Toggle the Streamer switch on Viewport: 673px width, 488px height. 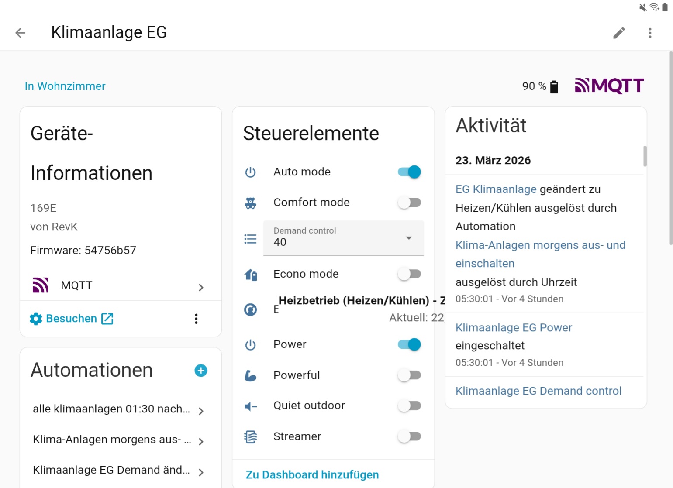409,436
